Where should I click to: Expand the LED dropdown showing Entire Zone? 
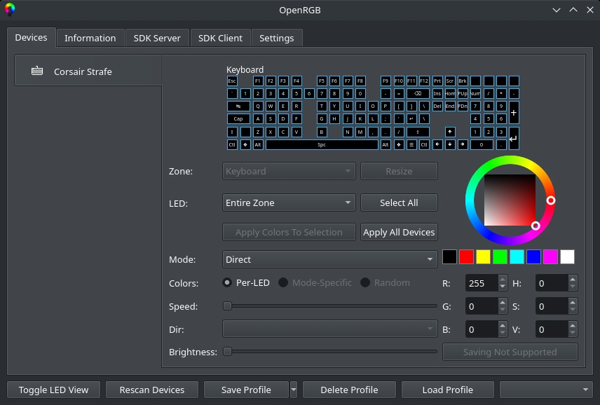click(289, 202)
